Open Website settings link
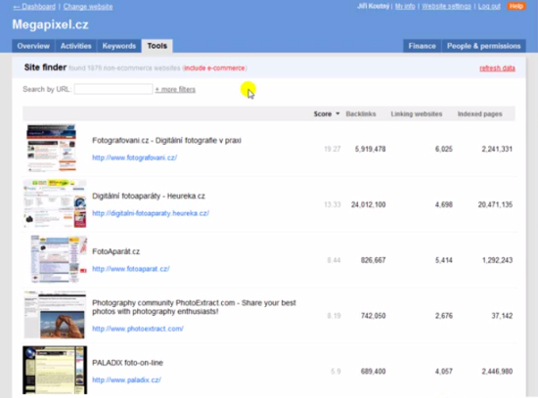The width and height of the screenshot is (538, 398). (x=446, y=6)
